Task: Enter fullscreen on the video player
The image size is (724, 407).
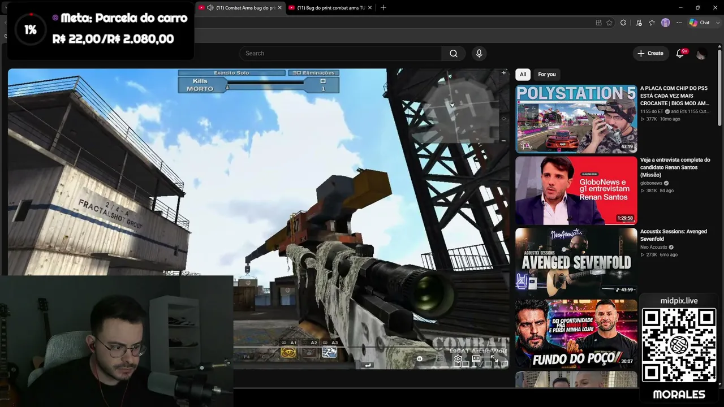Action: 494,358
